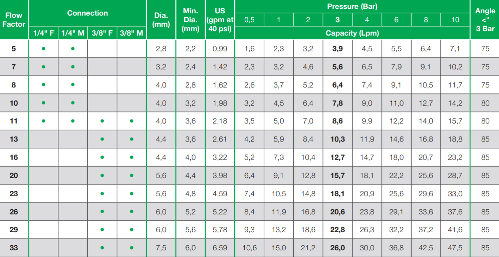
Task: Click the Capacity (Lpm) header label
Action: pos(352,33)
